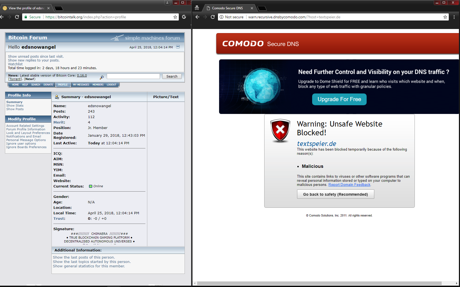Open new tab in Bitcointalk window
This screenshot has height=287, width=460.
(59, 8)
